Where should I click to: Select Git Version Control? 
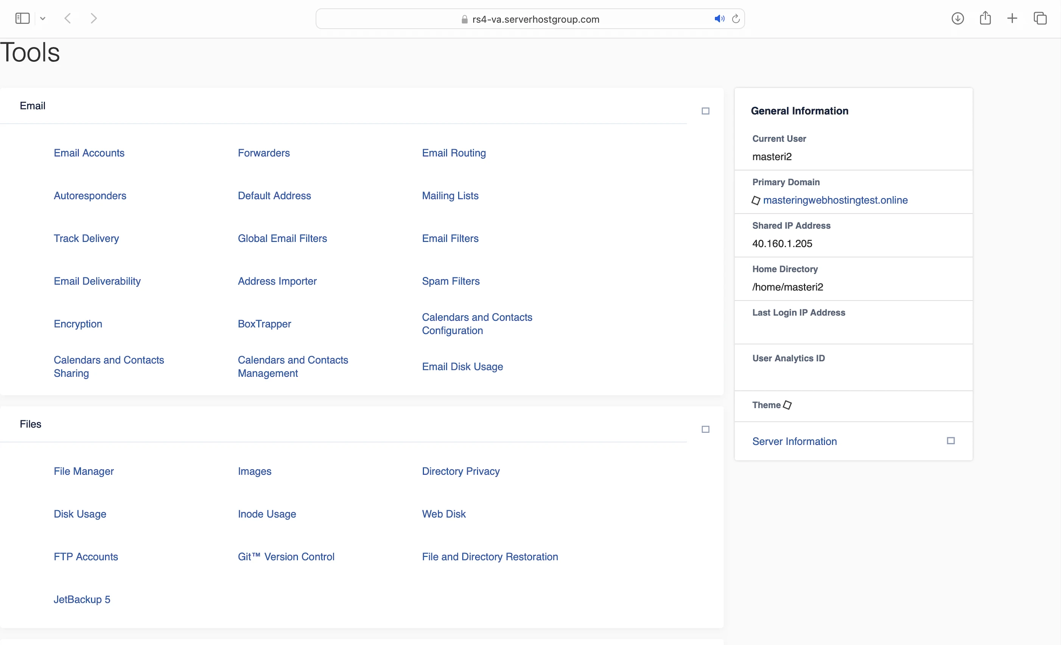coord(286,557)
